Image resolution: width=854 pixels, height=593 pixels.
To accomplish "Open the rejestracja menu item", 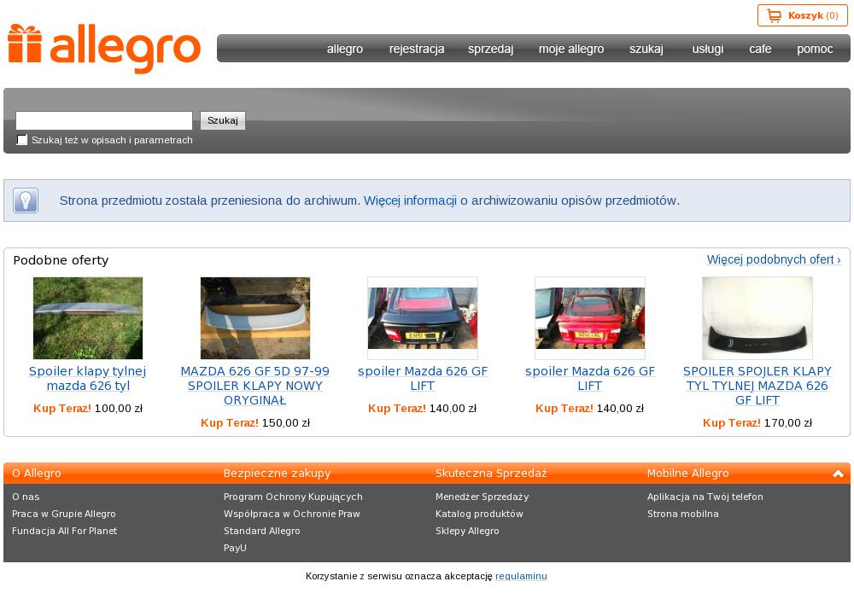I will [x=417, y=49].
